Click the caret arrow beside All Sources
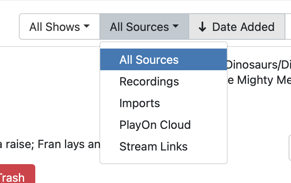Screen dimensions: 291x183 point(176,27)
